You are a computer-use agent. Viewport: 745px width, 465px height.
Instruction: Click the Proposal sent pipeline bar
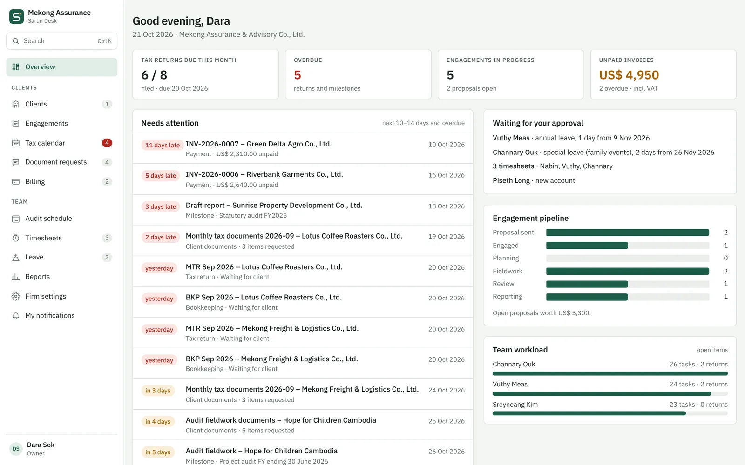click(x=628, y=232)
